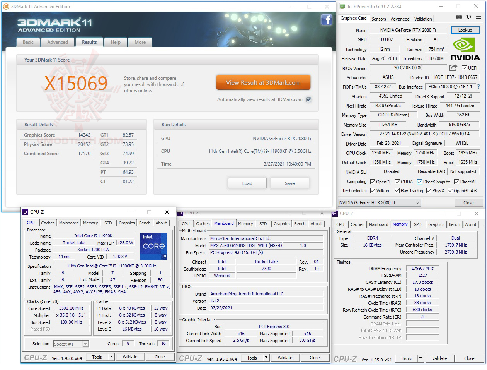Viewport: 487px width, 370px height.
Task: Click the GPU-Z refresh icon
Action: pyautogui.click(x=468, y=17)
